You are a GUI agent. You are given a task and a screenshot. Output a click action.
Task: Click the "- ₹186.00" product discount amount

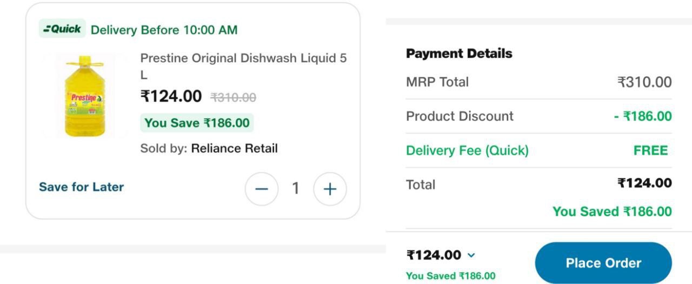[x=643, y=116]
